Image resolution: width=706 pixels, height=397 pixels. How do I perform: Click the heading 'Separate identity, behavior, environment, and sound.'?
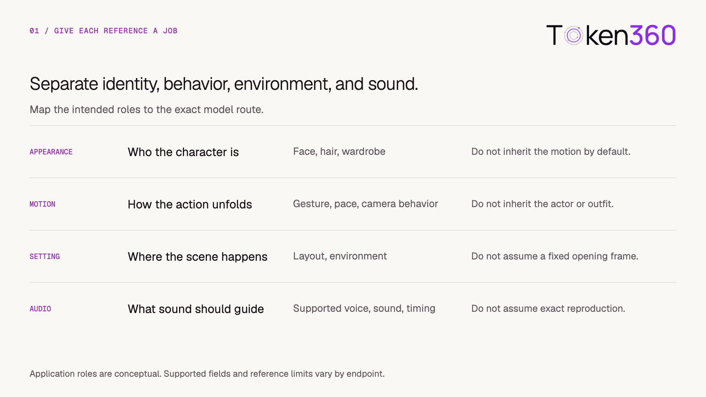click(x=224, y=84)
